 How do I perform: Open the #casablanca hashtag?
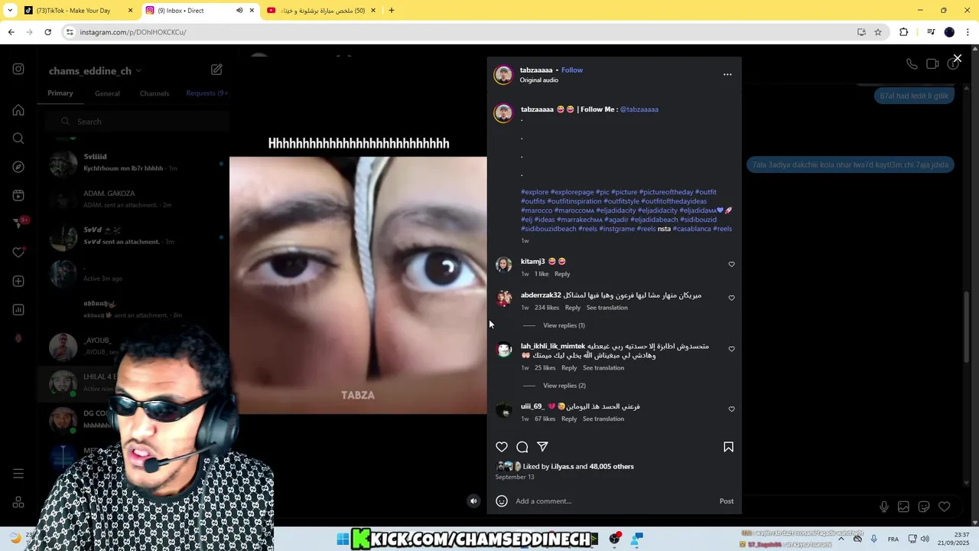[x=691, y=229]
